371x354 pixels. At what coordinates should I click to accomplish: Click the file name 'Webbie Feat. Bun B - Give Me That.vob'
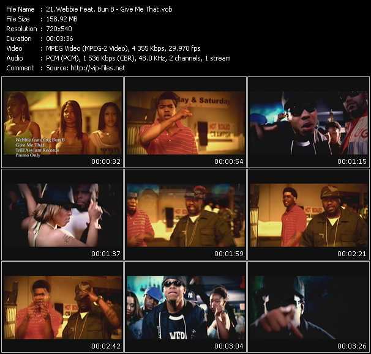click(x=109, y=9)
